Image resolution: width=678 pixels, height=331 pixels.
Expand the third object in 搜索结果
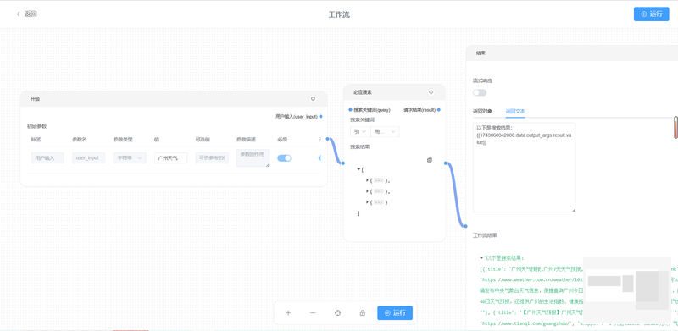[367, 201]
